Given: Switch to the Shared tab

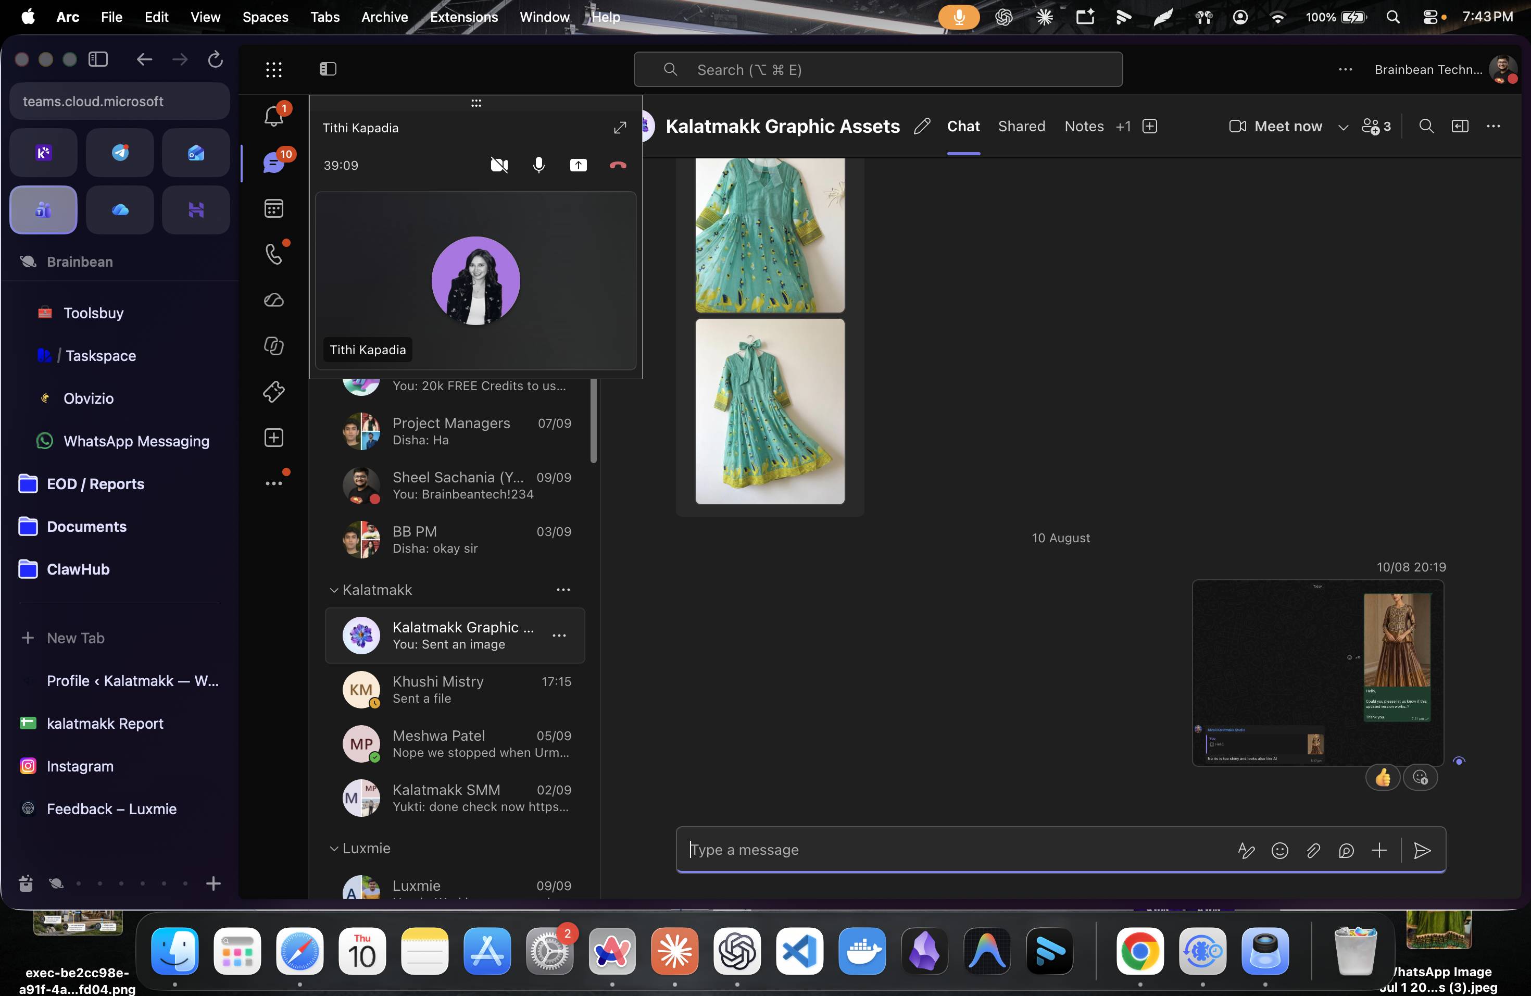Looking at the screenshot, I should [x=1022, y=126].
